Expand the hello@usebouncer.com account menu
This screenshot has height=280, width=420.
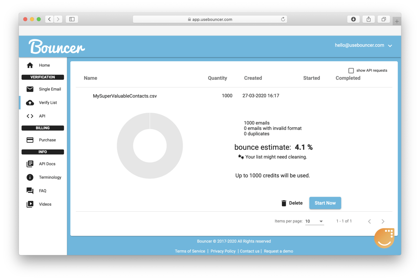[390, 45]
